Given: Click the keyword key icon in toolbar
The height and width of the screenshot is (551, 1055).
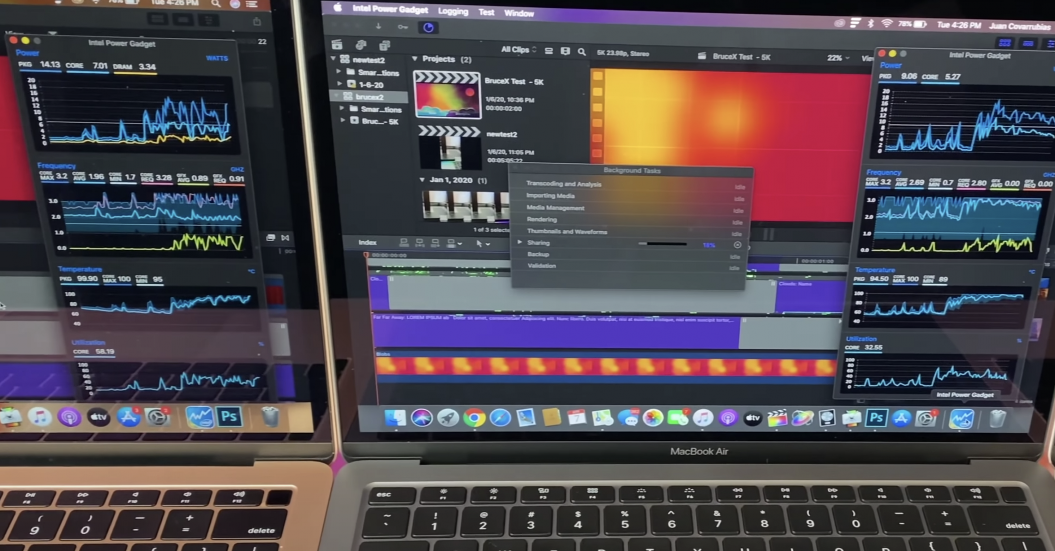Looking at the screenshot, I should click(402, 27).
